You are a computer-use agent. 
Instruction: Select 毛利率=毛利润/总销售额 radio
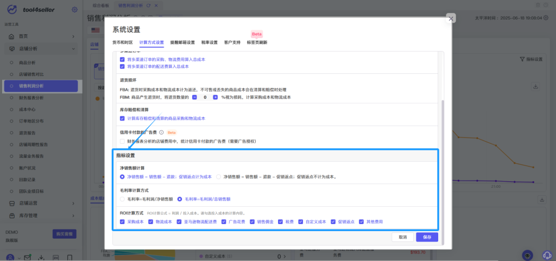coord(180,199)
